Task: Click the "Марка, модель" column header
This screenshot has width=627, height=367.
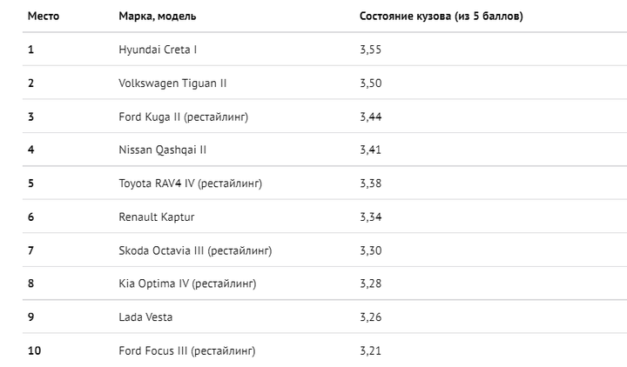Action: click(157, 16)
